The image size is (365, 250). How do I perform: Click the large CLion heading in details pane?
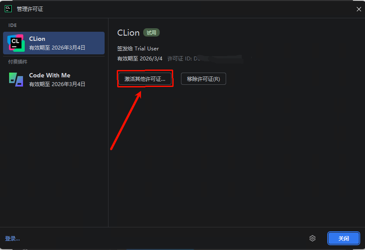coord(128,33)
